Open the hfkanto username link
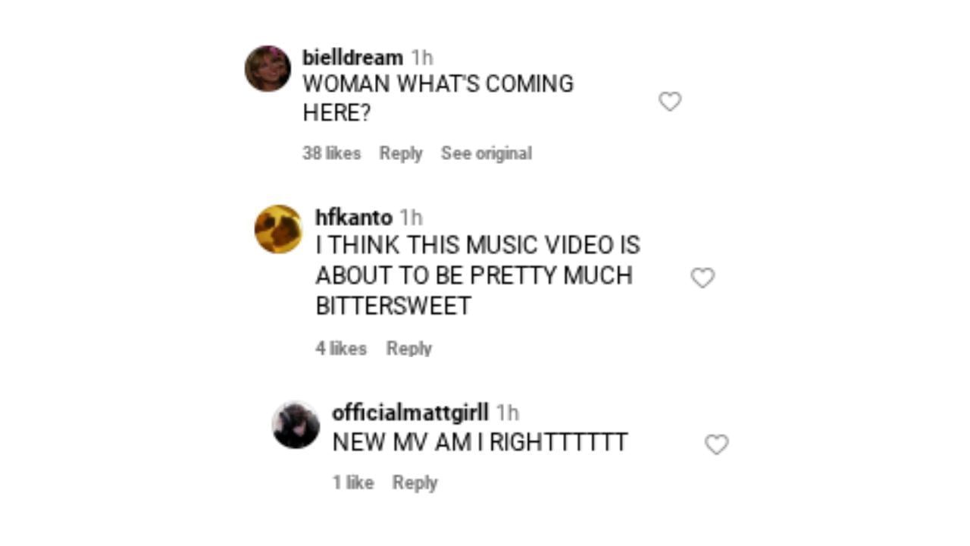970x546 pixels. click(x=354, y=218)
